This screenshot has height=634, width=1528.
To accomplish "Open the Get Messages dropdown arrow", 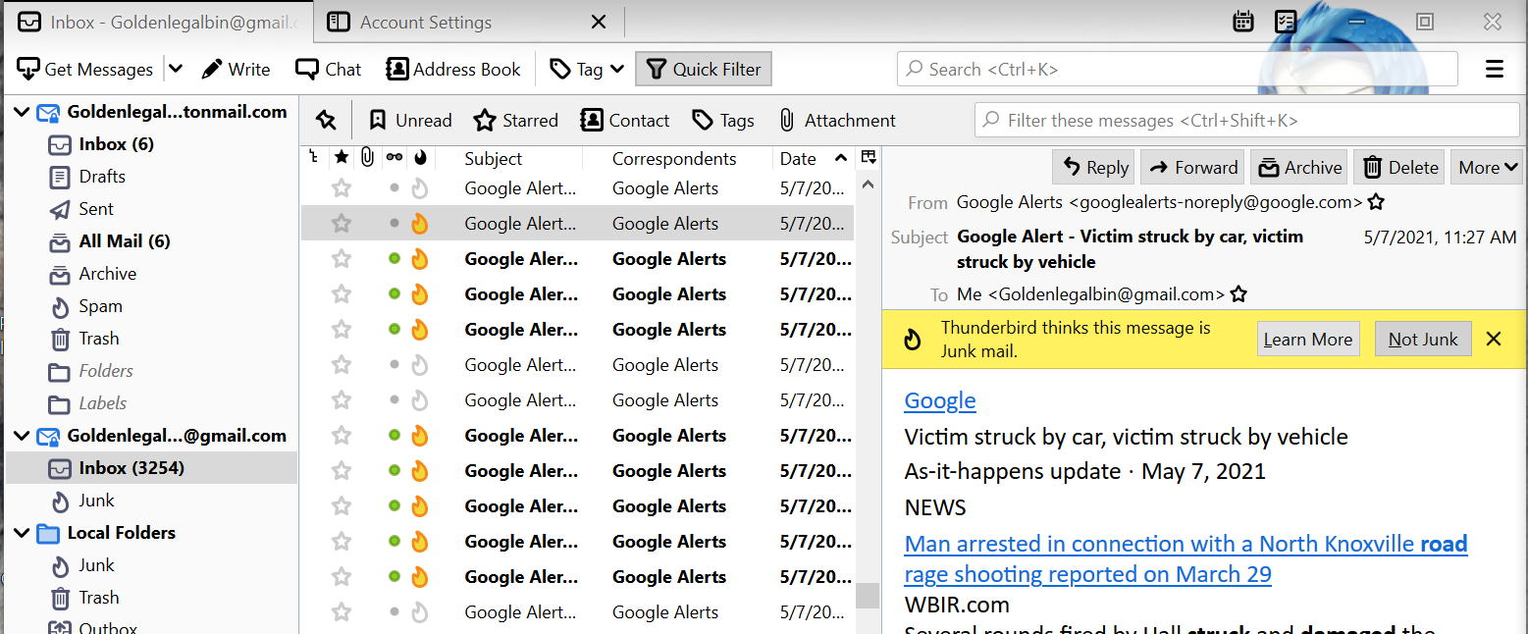I will 176,70.
